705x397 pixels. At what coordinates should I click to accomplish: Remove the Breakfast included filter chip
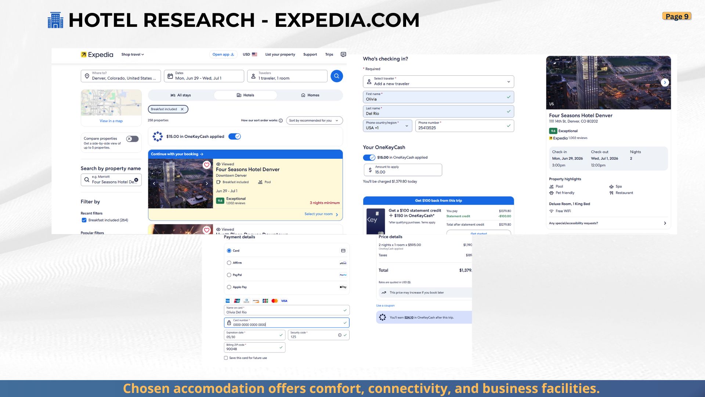pyautogui.click(x=182, y=109)
